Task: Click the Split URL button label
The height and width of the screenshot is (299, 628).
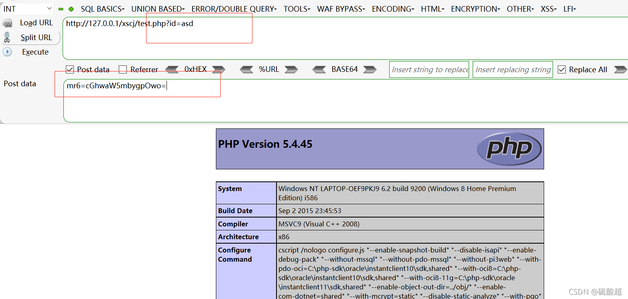Action: point(37,37)
